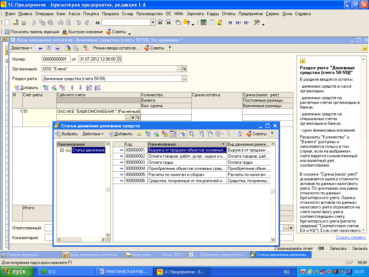Click the copy icon in the main toolbar
This screenshot has width=369, height=277.
click(42, 23)
